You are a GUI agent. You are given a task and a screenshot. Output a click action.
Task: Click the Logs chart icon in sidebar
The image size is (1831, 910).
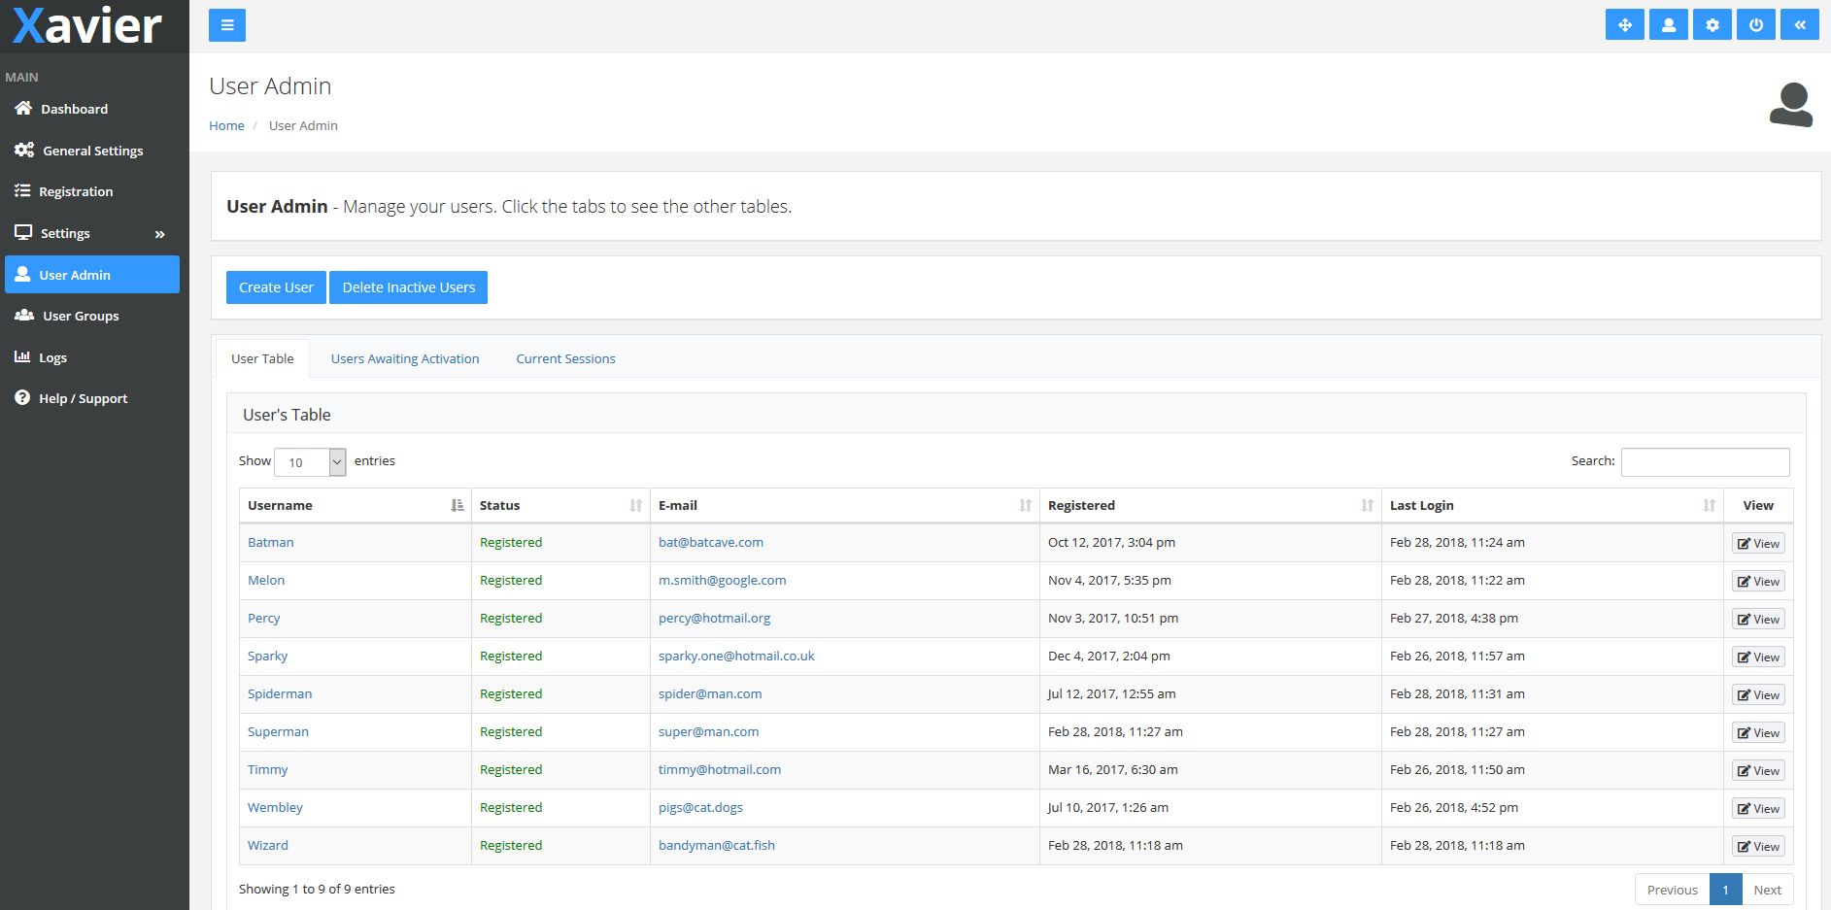coord(22,357)
